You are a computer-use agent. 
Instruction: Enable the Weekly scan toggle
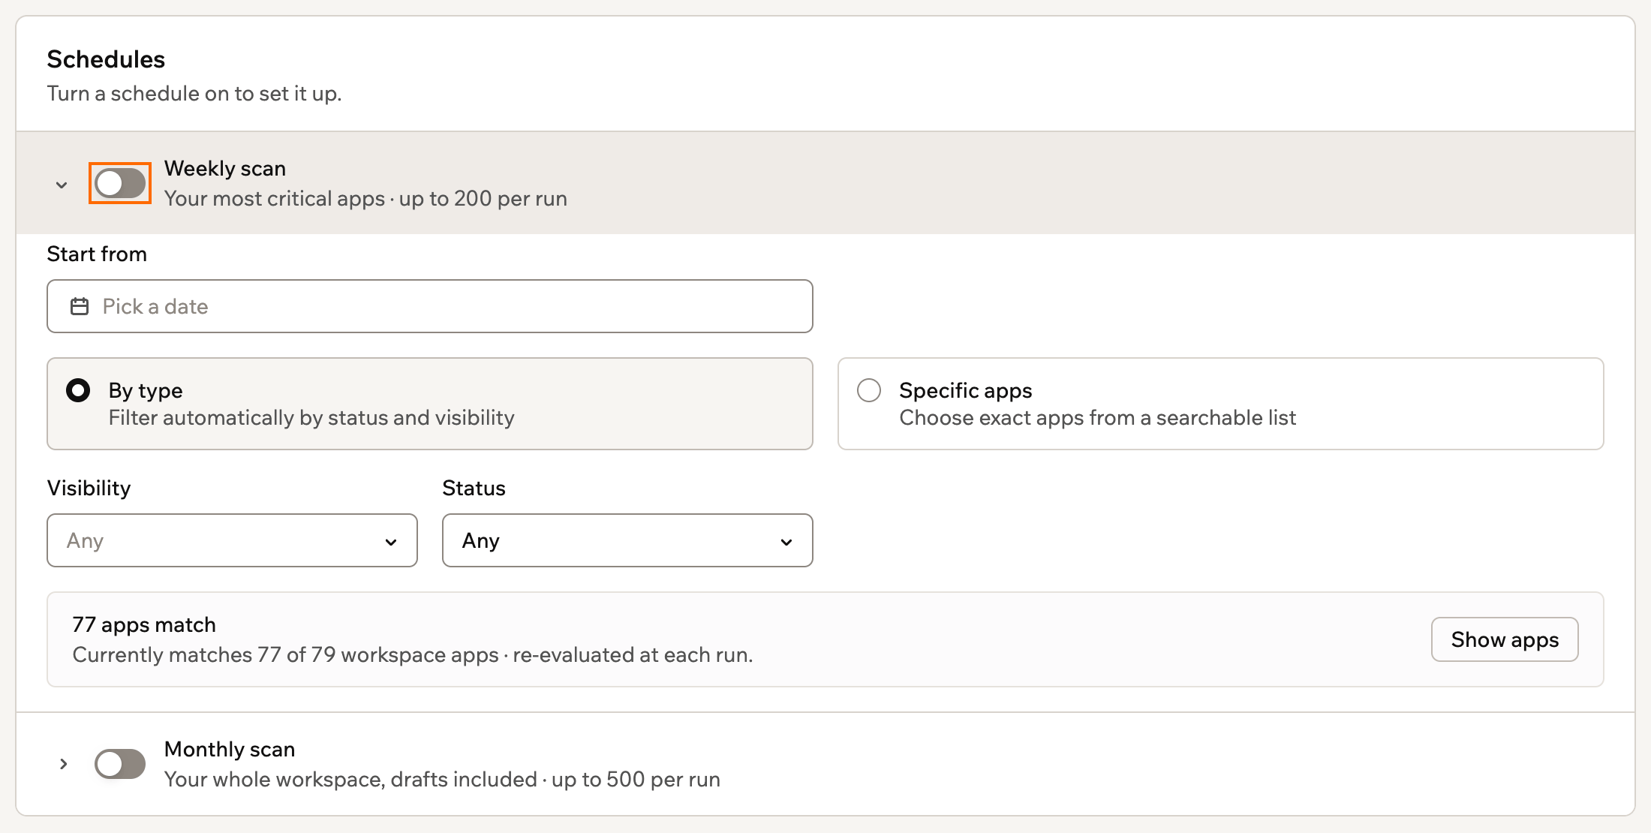tap(120, 183)
